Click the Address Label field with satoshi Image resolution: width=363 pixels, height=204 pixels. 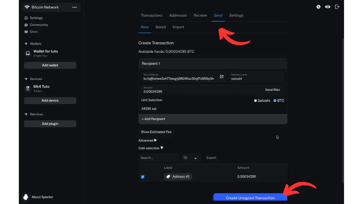tap(257, 77)
